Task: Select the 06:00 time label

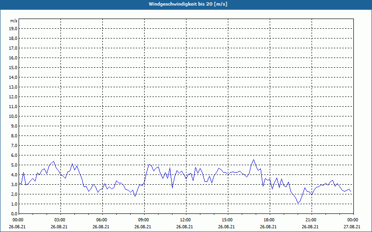Action: click(x=102, y=220)
